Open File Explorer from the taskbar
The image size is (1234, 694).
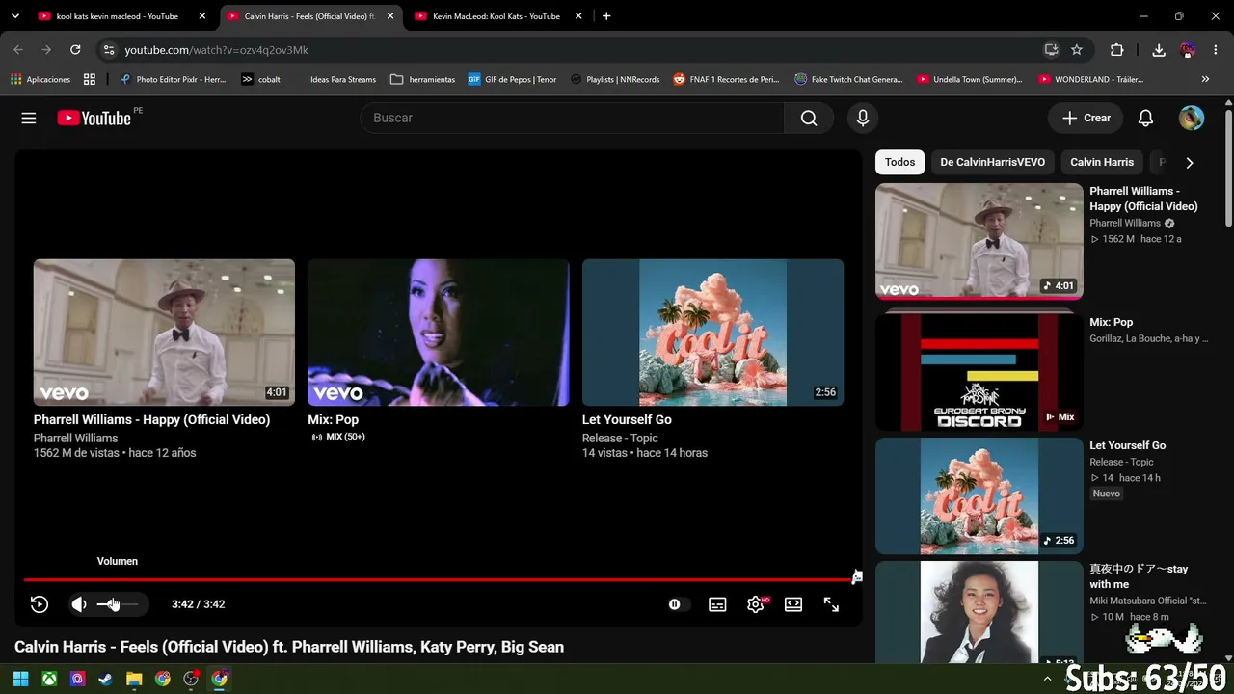134,679
